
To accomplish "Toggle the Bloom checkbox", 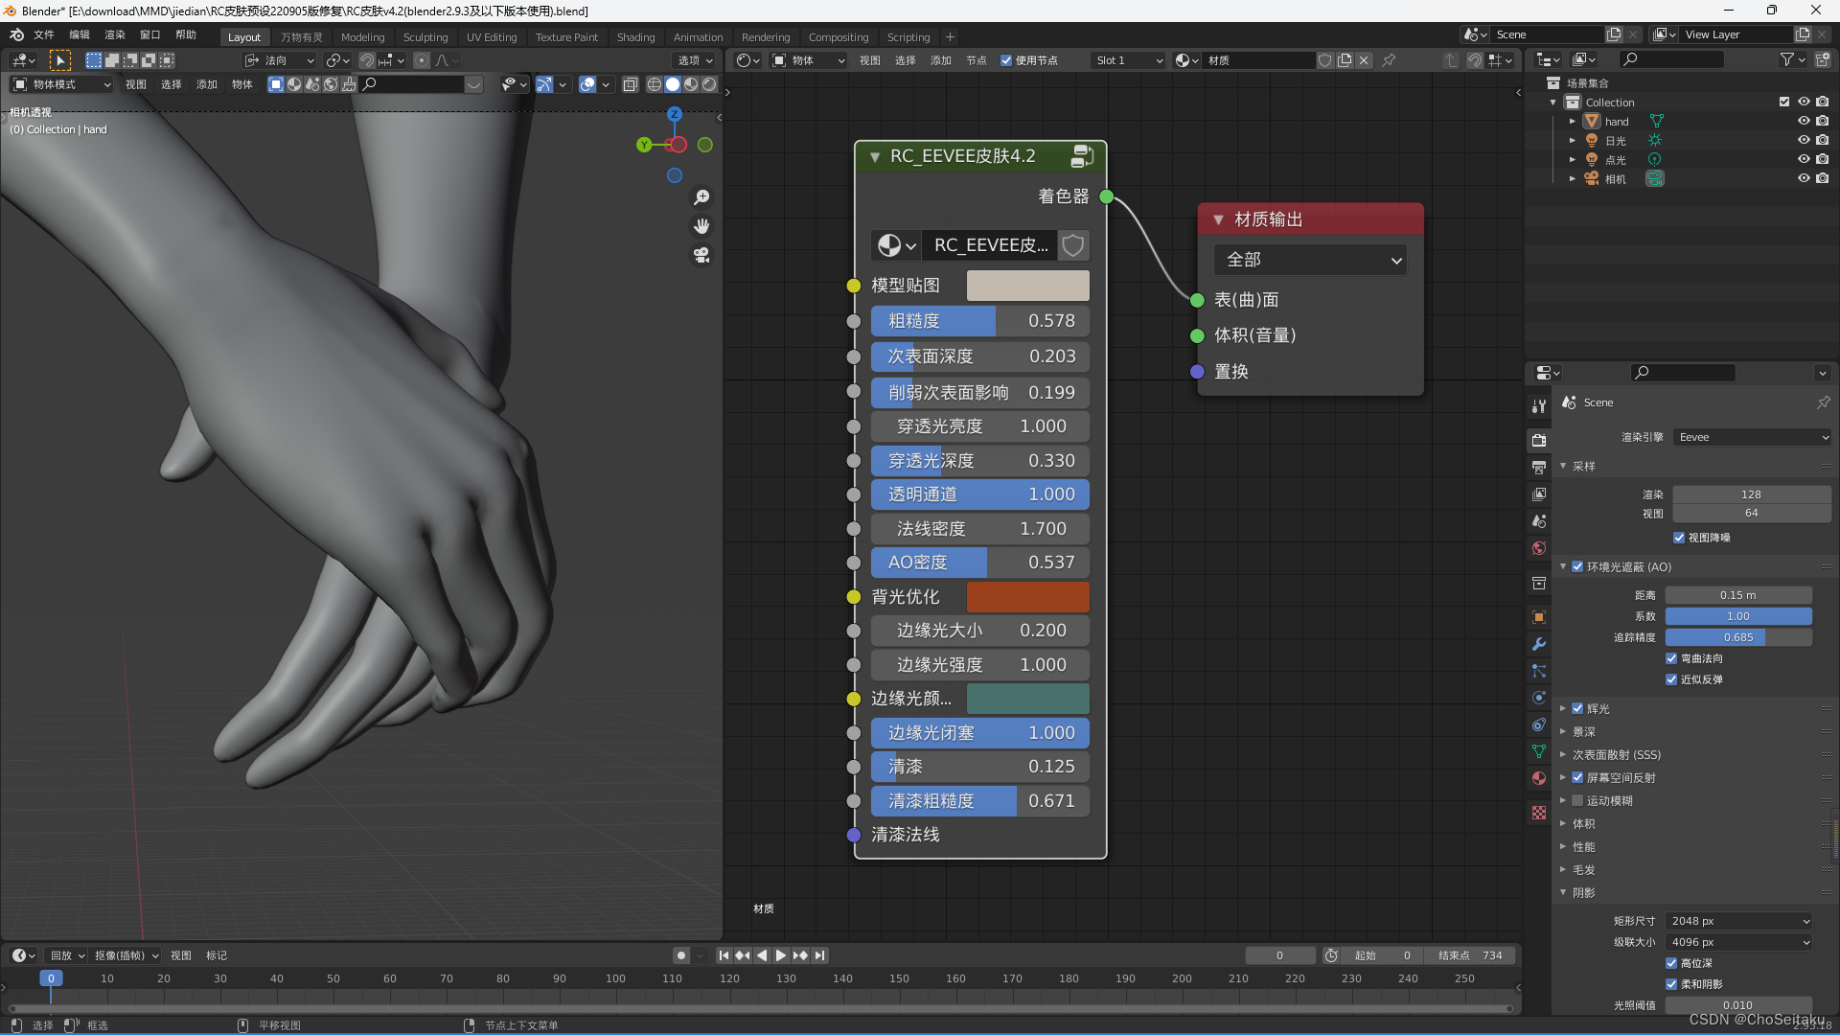I will click(x=1576, y=708).
